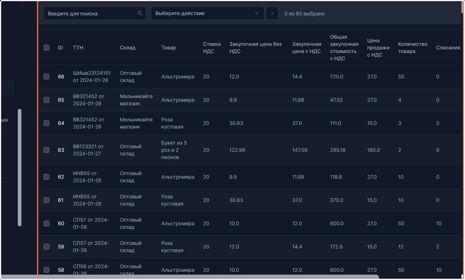Sort by the Ставка НДС column header
Viewport: 465px width, 280px height.
(212, 48)
